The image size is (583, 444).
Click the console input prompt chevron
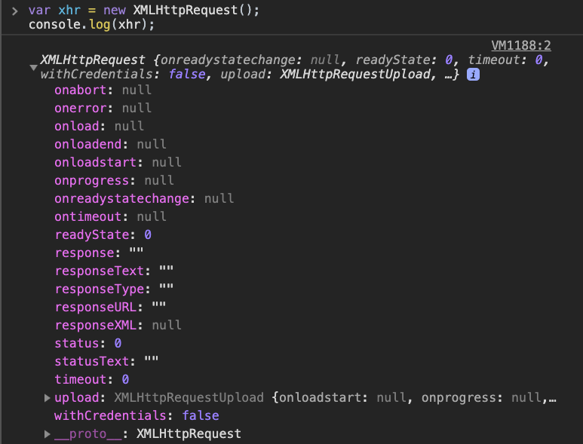click(15, 11)
